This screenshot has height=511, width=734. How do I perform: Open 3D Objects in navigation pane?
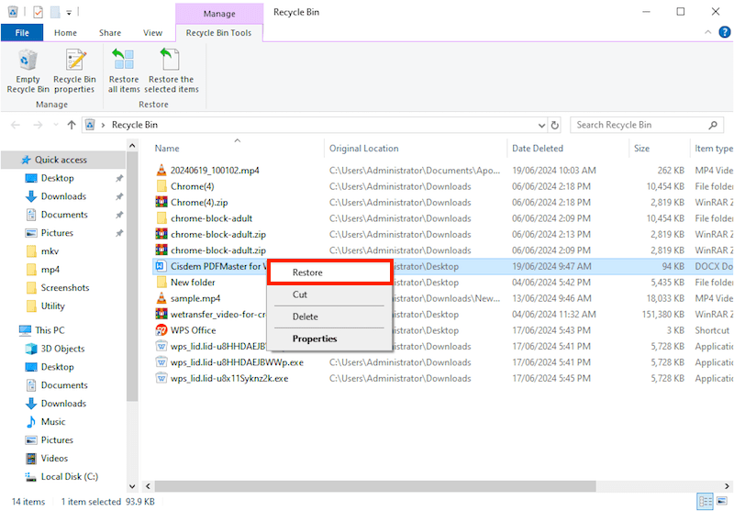pyautogui.click(x=62, y=349)
